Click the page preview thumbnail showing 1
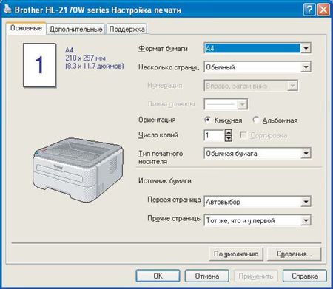This screenshot has height=289, width=333. (x=39, y=65)
